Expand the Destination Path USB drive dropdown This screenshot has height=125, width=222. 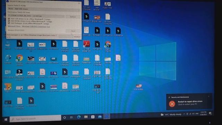36,16
